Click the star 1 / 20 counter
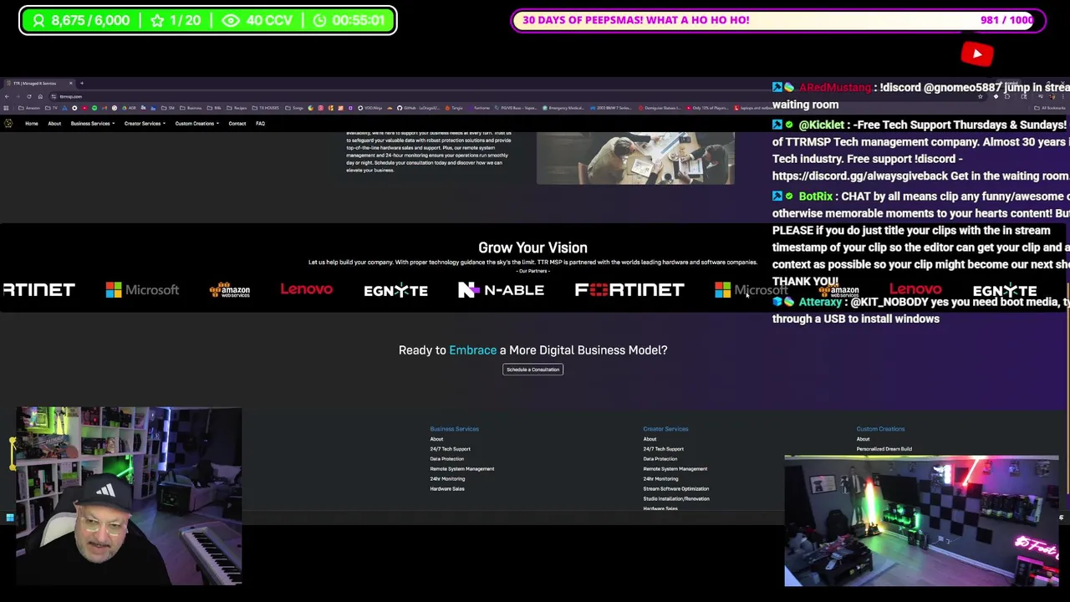 coord(176,20)
